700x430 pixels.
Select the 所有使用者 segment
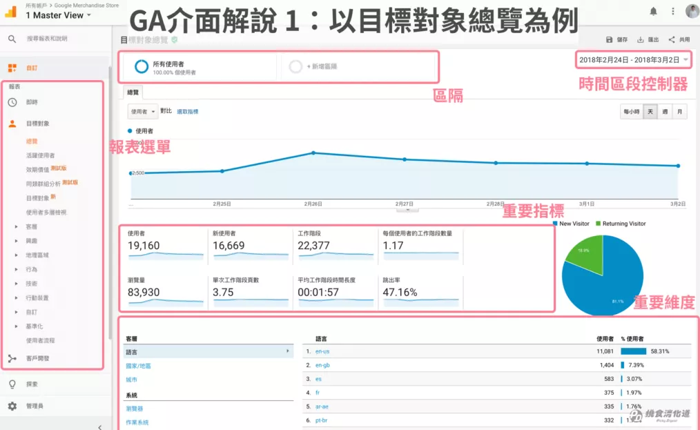[199, 67]
